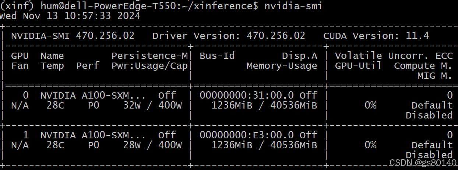Select the "N/A" fan value for GPU 0
This screenshot has height=170, width=458.
click(x=20, y=106)
